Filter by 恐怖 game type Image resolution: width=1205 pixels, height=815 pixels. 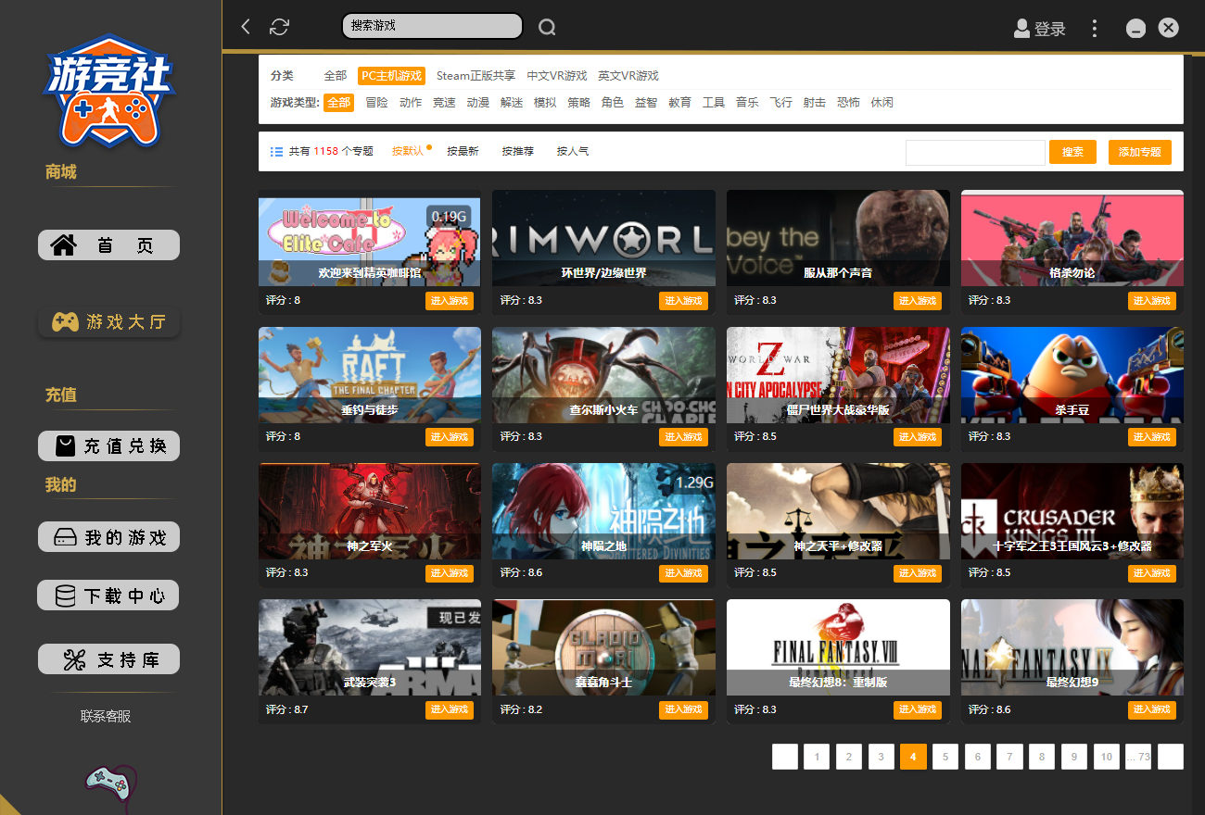[848, 103]
